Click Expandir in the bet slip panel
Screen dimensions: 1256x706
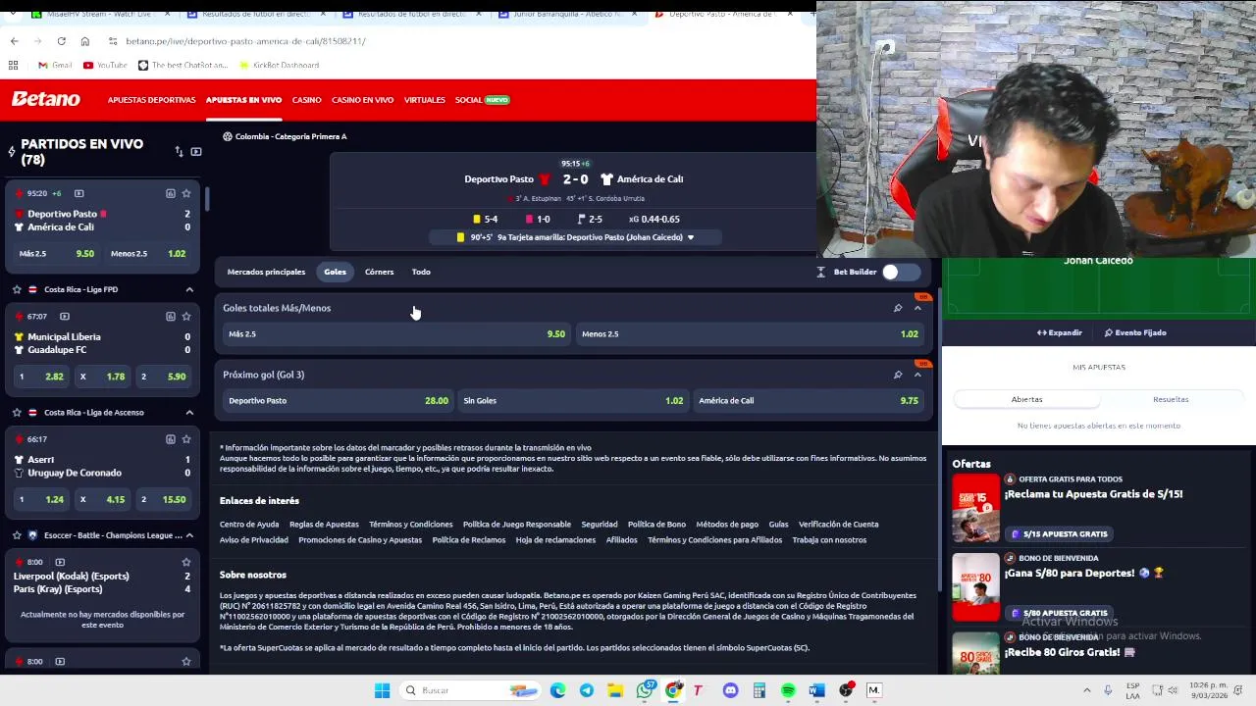click(1060, 332)
